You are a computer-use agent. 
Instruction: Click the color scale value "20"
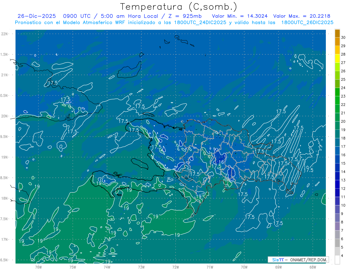(343, 121)
